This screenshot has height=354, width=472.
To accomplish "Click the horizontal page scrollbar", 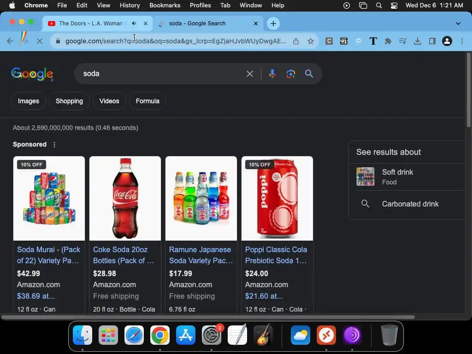I will 208,317.
